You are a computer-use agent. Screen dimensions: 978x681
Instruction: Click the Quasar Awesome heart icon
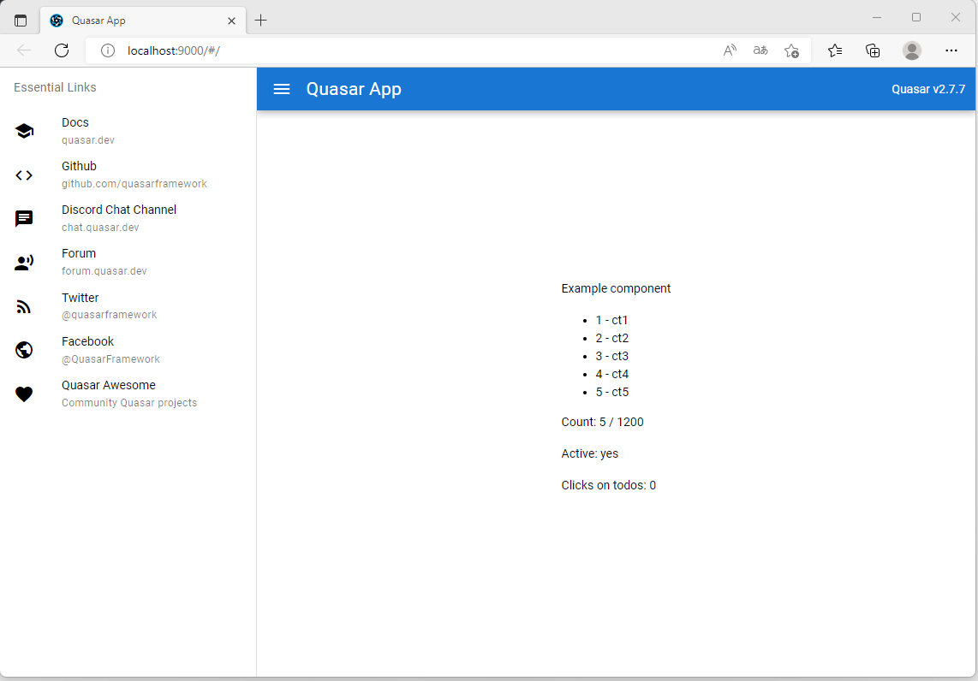coord(24,394)
